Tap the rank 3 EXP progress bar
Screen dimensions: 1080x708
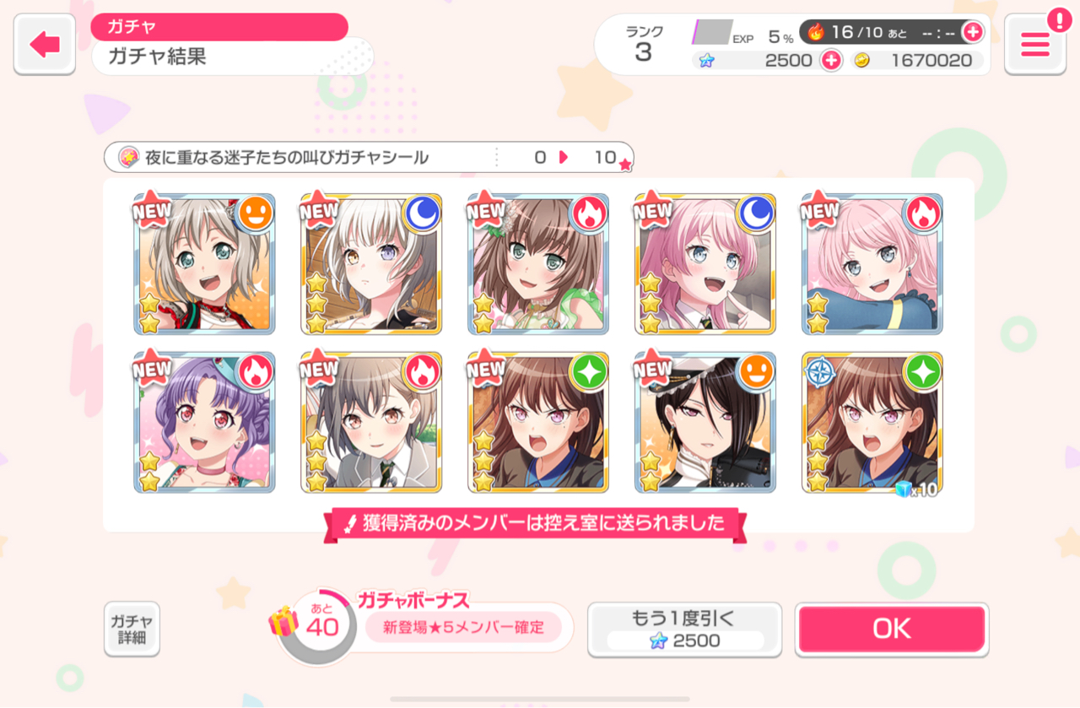coord(712,32)
